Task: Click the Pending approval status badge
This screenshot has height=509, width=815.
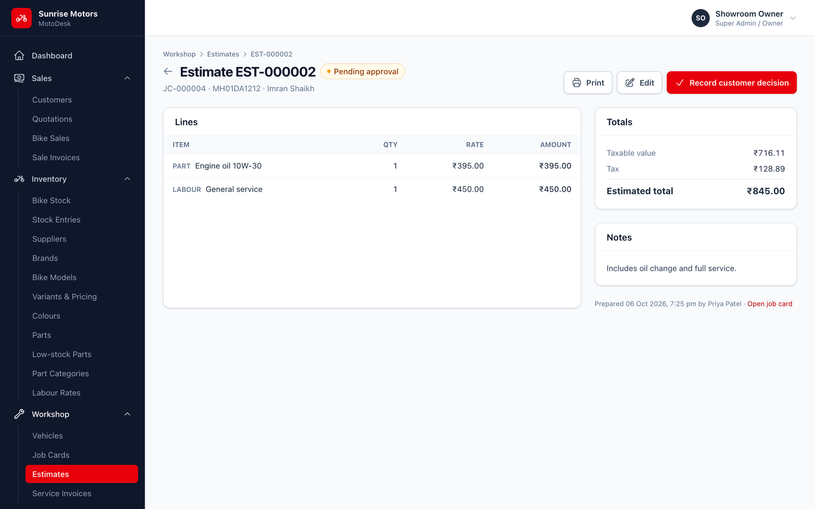Action: tap(363, 72)
